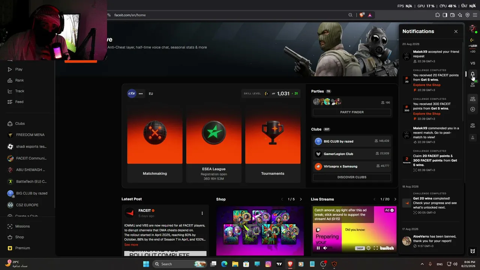Screen dimensions: 480x270
Task: Pause the Twitch live stream
Action: [x=318, y=248]
